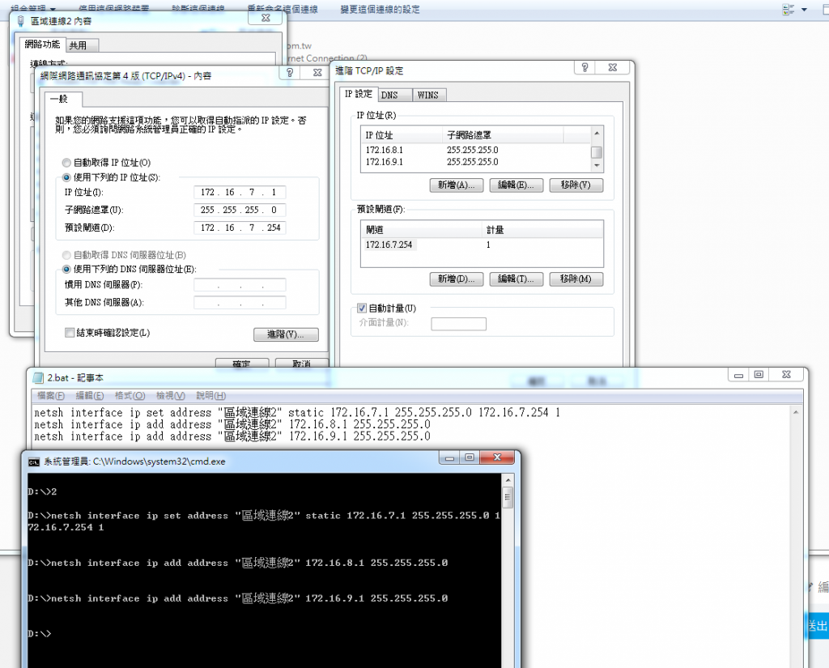
Task: Open the view options dropdown arrow
Action: point(805,10)
